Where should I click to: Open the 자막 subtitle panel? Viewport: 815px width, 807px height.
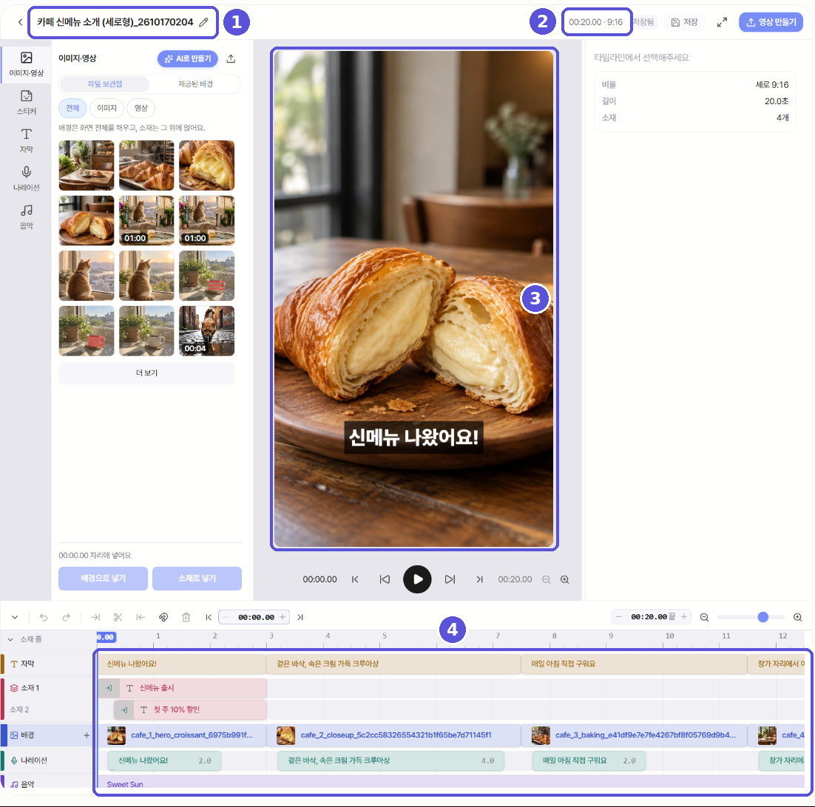26,140
